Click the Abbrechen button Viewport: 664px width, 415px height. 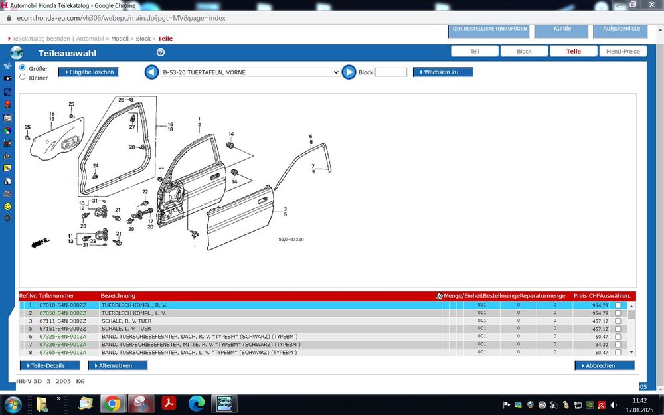click(x=605, y=365)
